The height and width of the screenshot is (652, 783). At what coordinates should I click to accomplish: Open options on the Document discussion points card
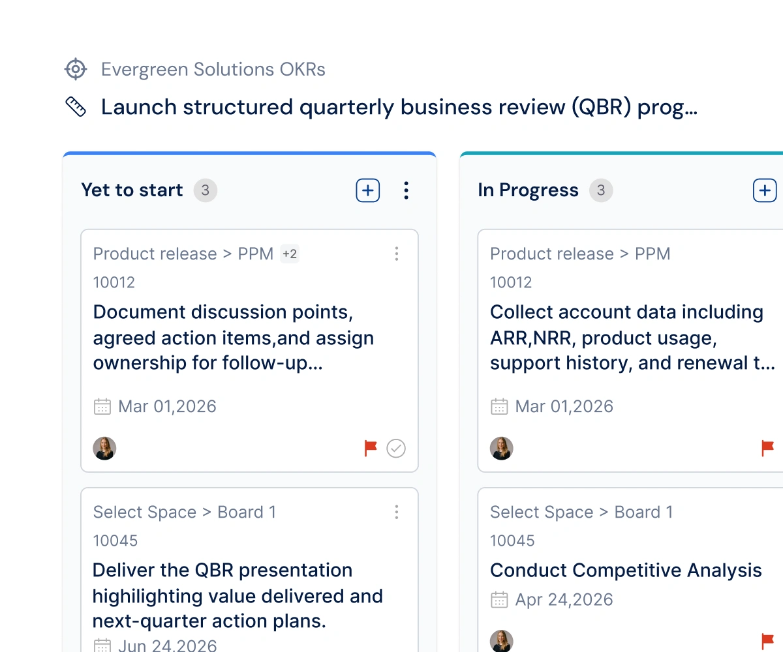pyautogui.click(x=396, y=254)
